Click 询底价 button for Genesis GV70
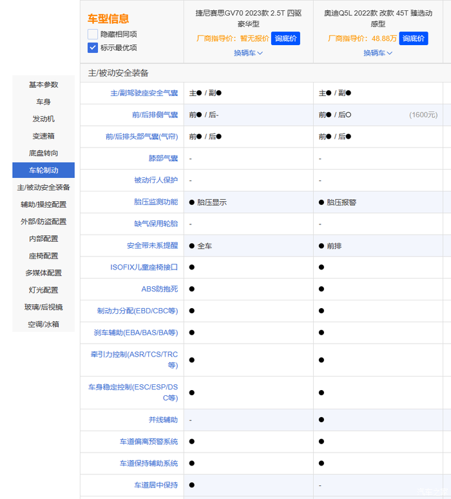Viewport: 451px width, 499px height. tap(285, 39)
